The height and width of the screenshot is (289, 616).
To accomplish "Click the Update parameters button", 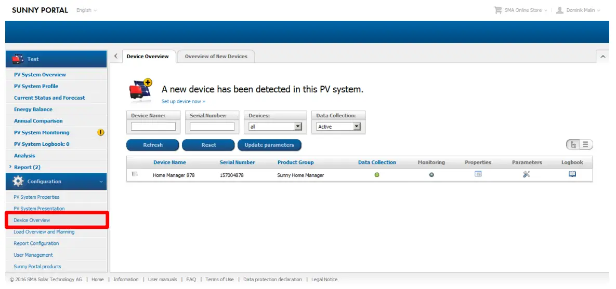I will click(x=269, y=145).
